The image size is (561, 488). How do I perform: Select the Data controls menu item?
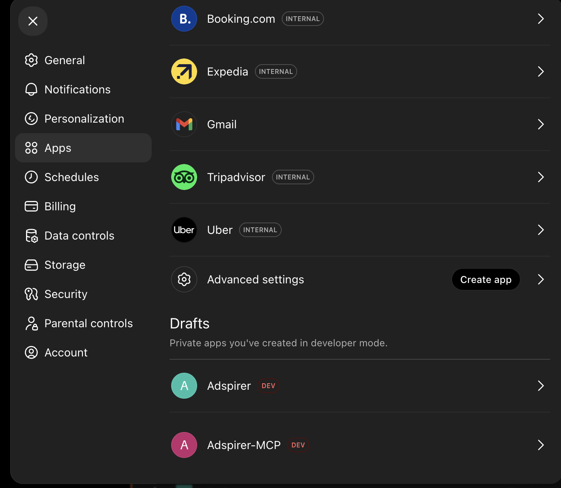pyautogui.click(x=83, y=235)
